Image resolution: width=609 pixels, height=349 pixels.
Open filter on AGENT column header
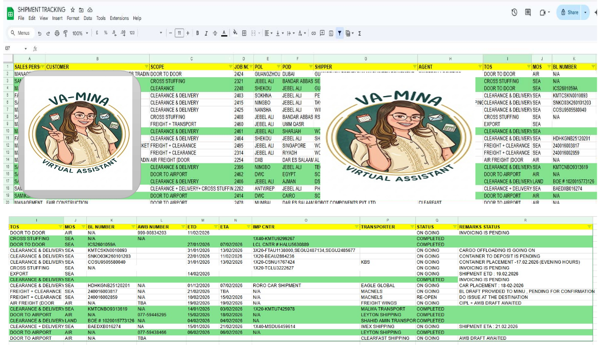pyautogui.click(x=480, y=67)
